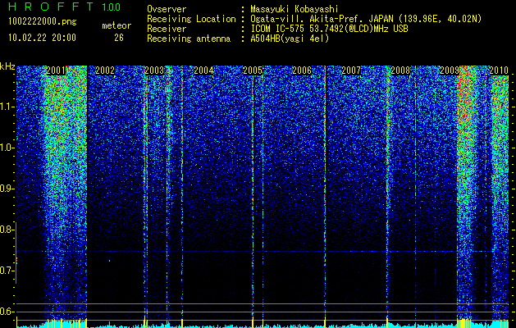Click the A504HB(yagi 4el) antenna value
Image resolution: width=516 pixels, height=328 pixels.
[290, 39]
